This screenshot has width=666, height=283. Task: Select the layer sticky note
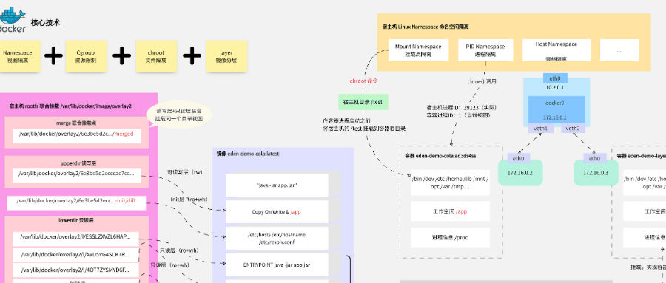coord(226,56)
